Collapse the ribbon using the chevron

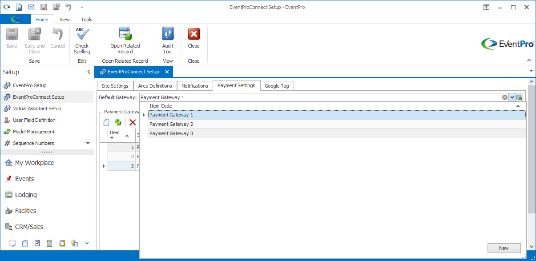[529, 60]
